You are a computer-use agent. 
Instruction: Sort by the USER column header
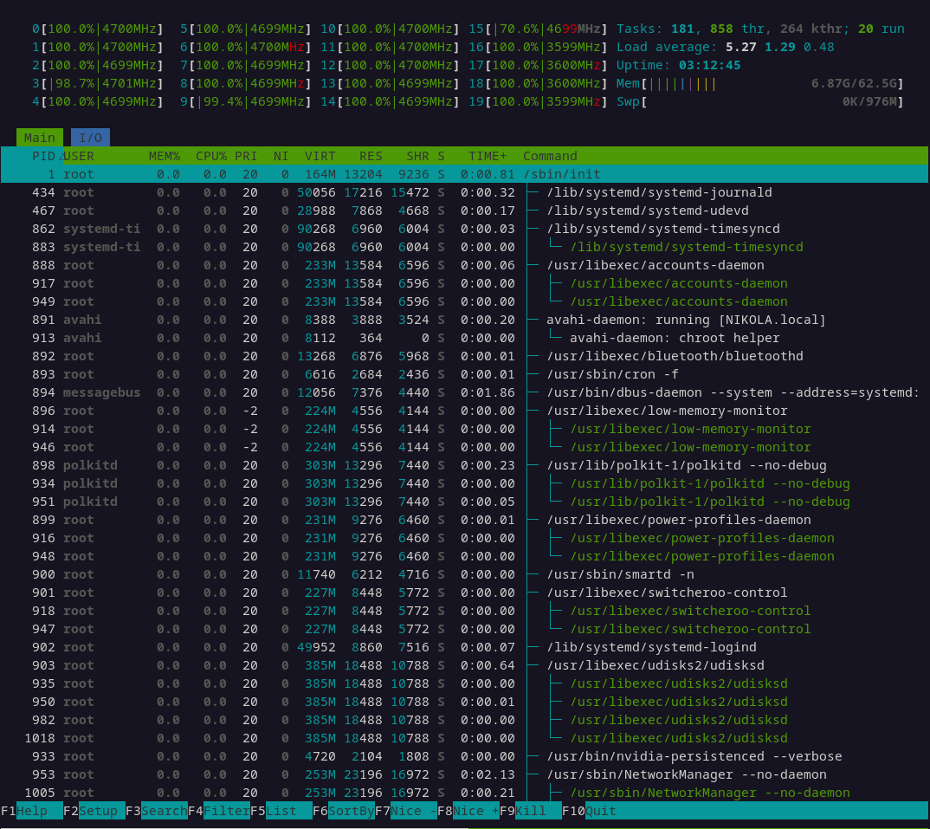(x=78, y=156)
